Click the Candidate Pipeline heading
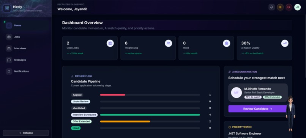306x138 pixels. 85,82
